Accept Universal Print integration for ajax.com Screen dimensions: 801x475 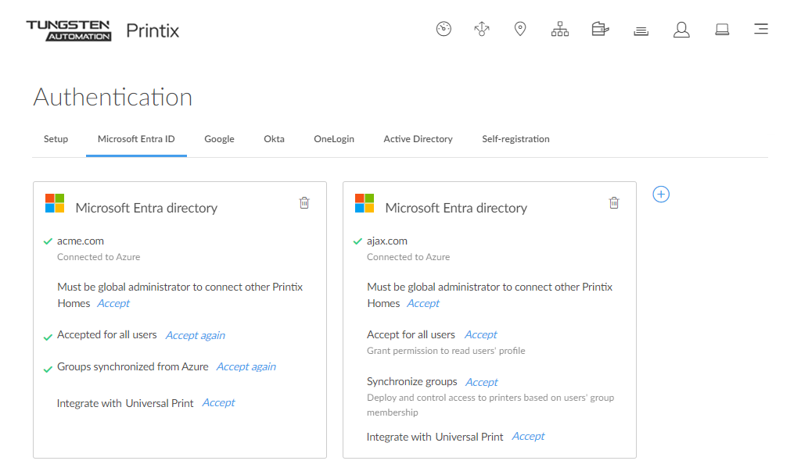pyautogui.click(x=528, y=437)
